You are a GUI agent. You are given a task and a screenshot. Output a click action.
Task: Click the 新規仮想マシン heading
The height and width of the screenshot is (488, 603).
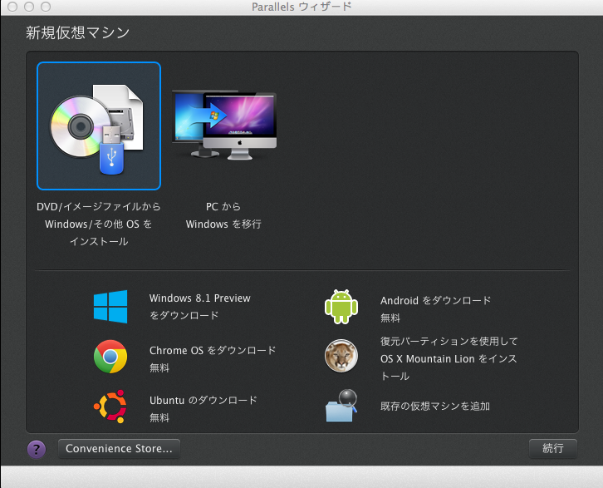click(x=78, y=32)
